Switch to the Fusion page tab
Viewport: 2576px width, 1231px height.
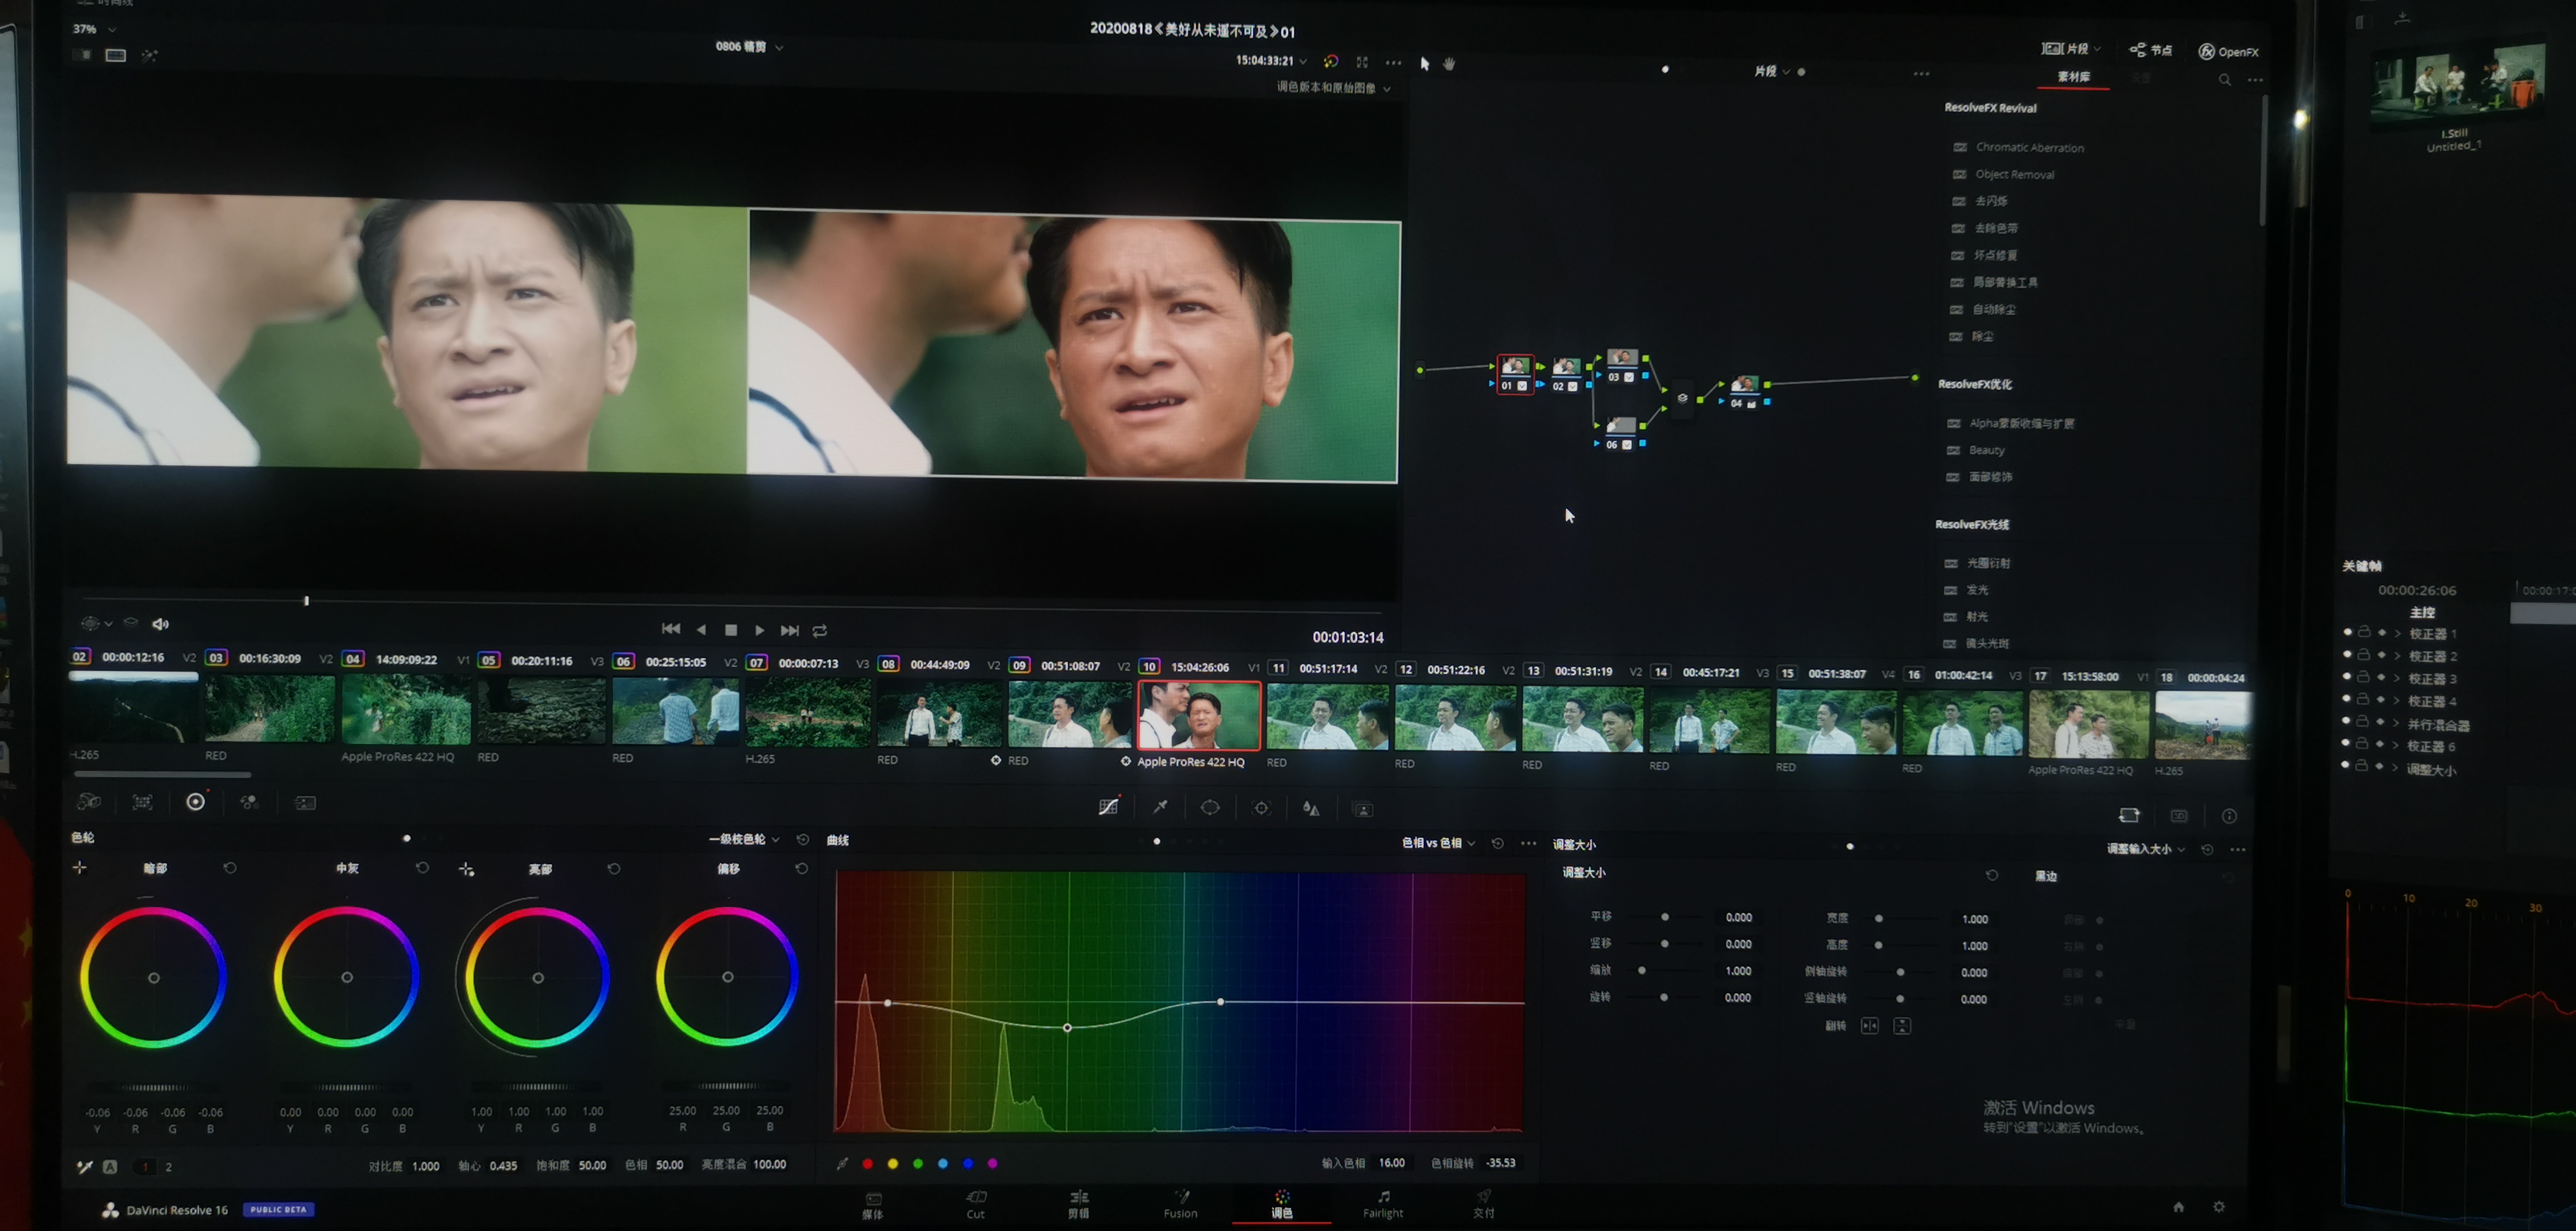(1180, 1204)
